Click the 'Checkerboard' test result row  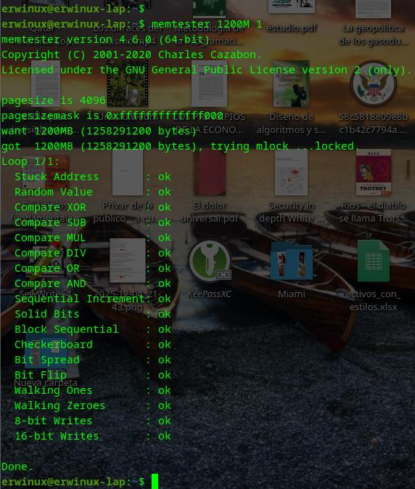pyautogui.click(x=93, y=345)
